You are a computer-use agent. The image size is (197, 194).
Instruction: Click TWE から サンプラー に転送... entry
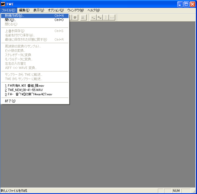(x=35, y=79)
